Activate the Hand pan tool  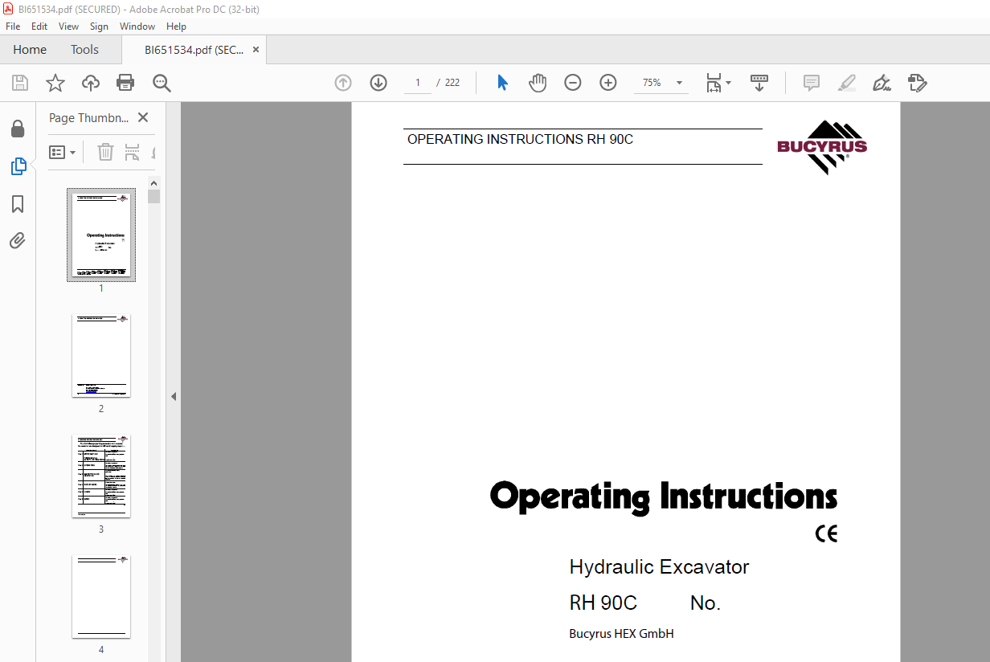(x=538, y=83)
